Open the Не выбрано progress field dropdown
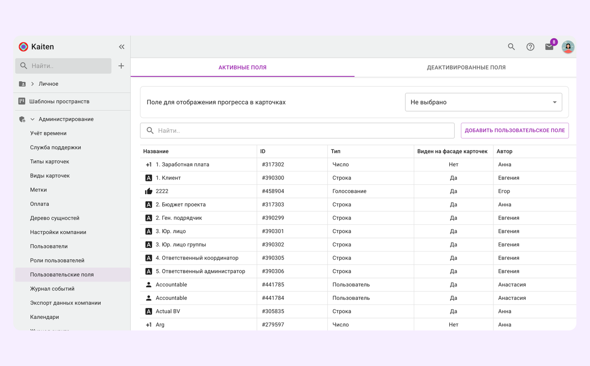The height and width of the screenshot is (366, 590). (x=483, y=102)
